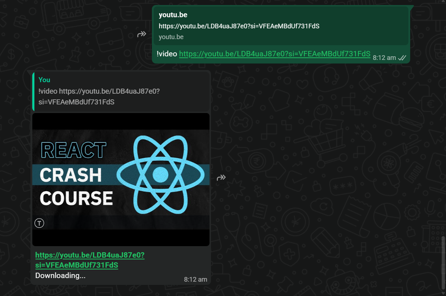446x296 pixels.
Task: Click the double-check read receipt icon
Action: (x=402, y=58)
